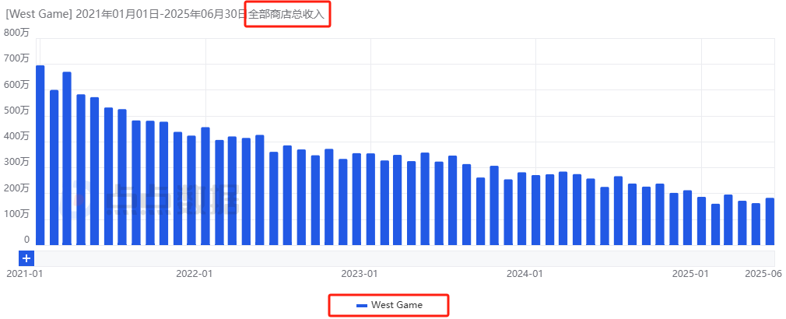Click the 2025-06 x-axis label
The width and height of the screenshot is (786, 319).
[763, 274]
